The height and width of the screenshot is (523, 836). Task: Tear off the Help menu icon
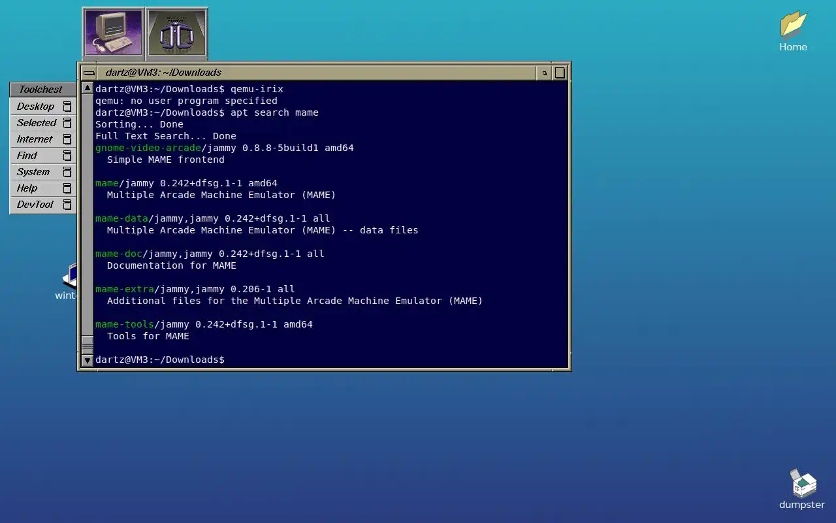(x=67, y=188)
